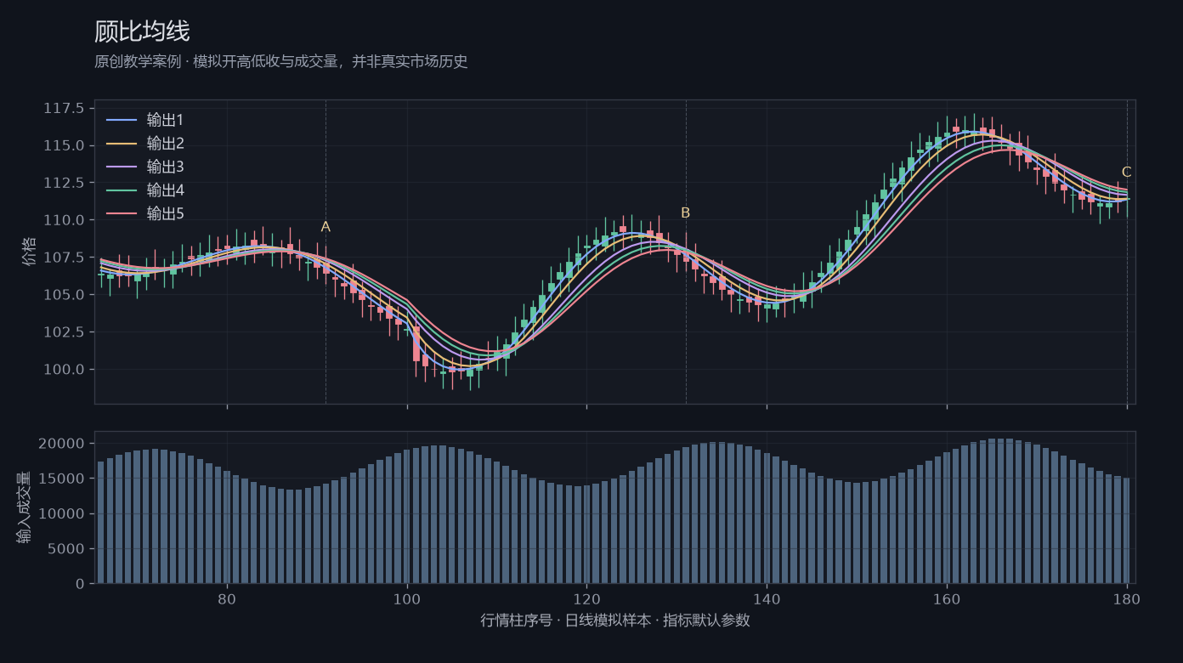Click the x-axis caption 行情柱序号 · 日线模拟样本 · 指标默认参数
Screen dimensions: 1183x663
click(x=615, y=620)
